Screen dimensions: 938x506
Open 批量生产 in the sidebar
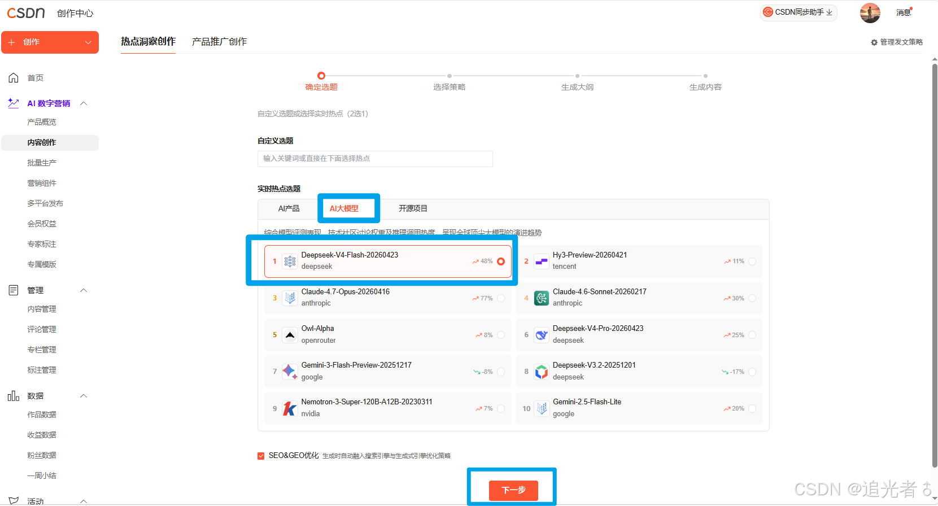click(x=42, y=163)
